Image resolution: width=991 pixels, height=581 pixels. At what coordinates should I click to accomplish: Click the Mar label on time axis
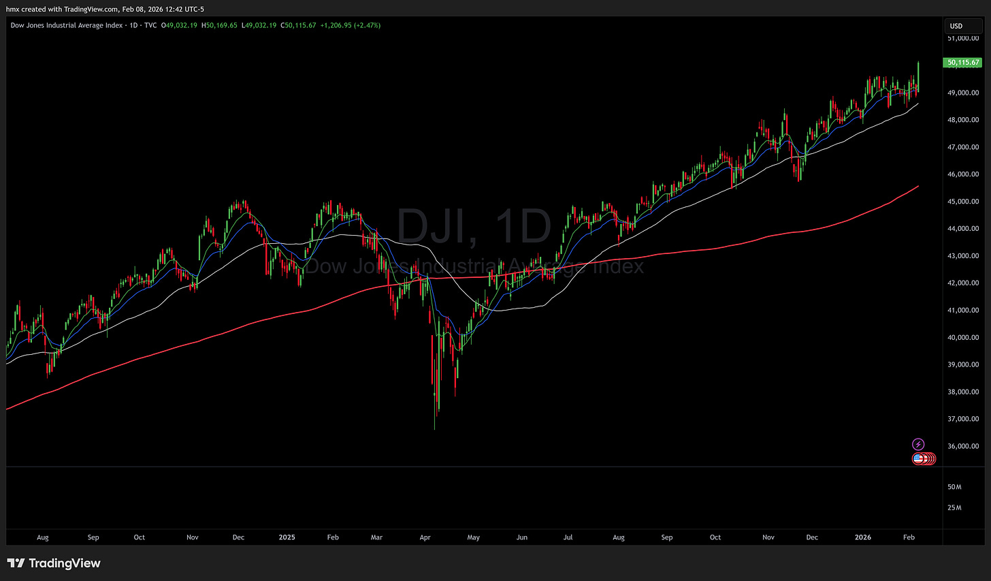pos(376,537)
